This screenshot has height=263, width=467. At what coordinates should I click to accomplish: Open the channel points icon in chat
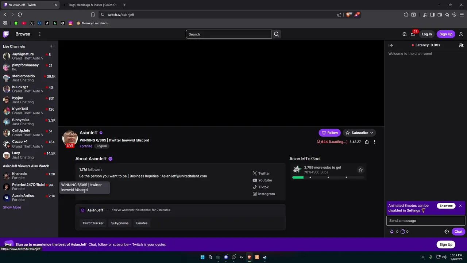pos(403,232)
